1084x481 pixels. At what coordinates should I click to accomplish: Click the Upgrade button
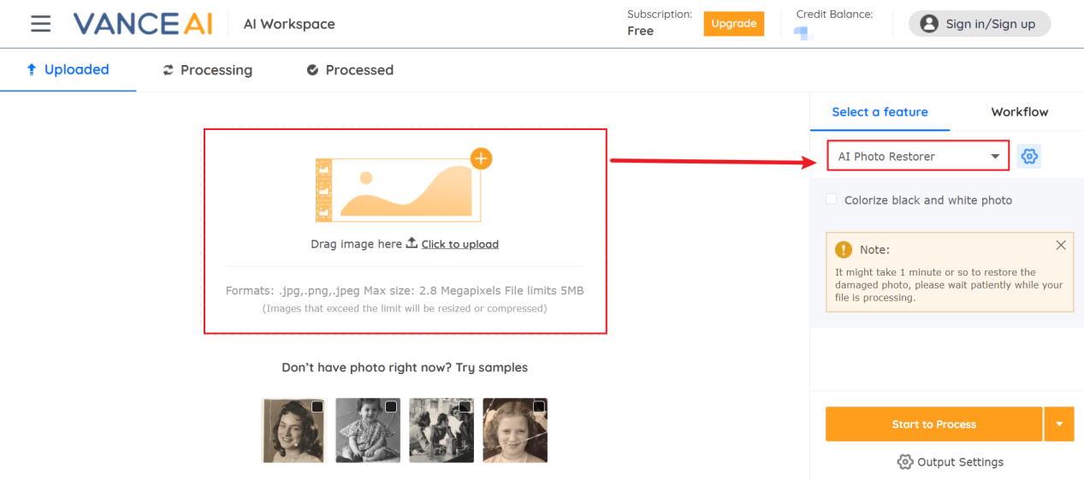coord(734,24)
